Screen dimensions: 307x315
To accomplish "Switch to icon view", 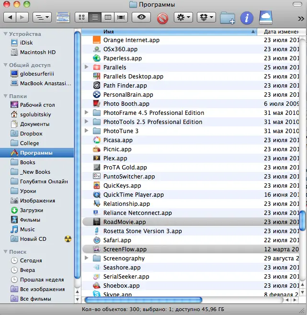I will click(81, 18).
